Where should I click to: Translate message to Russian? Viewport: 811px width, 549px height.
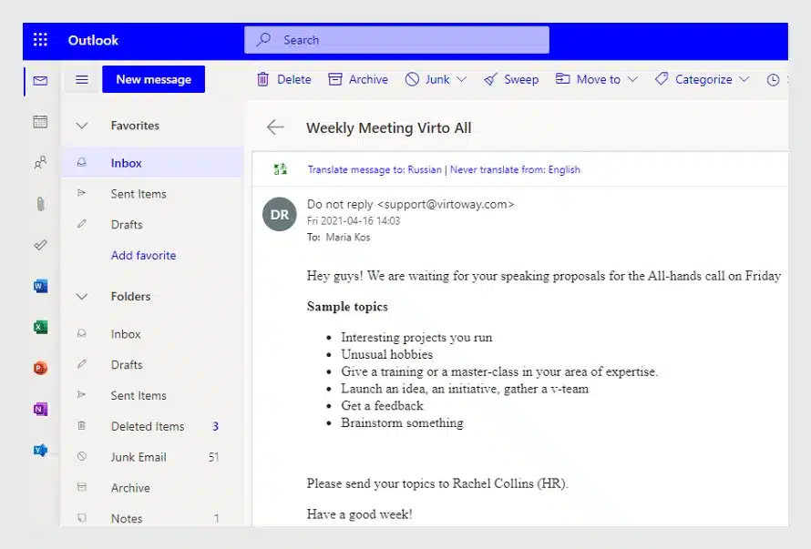pos(375,169)
